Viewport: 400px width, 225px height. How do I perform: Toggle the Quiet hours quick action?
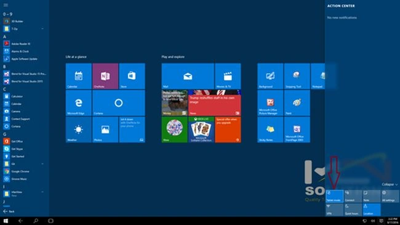click(353, 210)
